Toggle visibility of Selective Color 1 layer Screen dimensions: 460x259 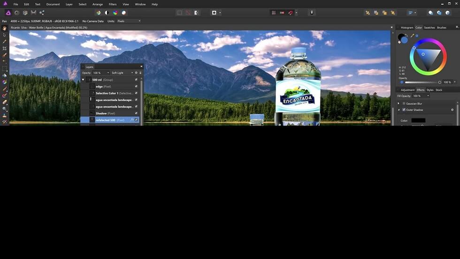136,93
